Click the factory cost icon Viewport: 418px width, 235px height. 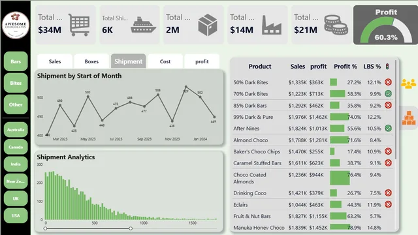click(272, 25)
